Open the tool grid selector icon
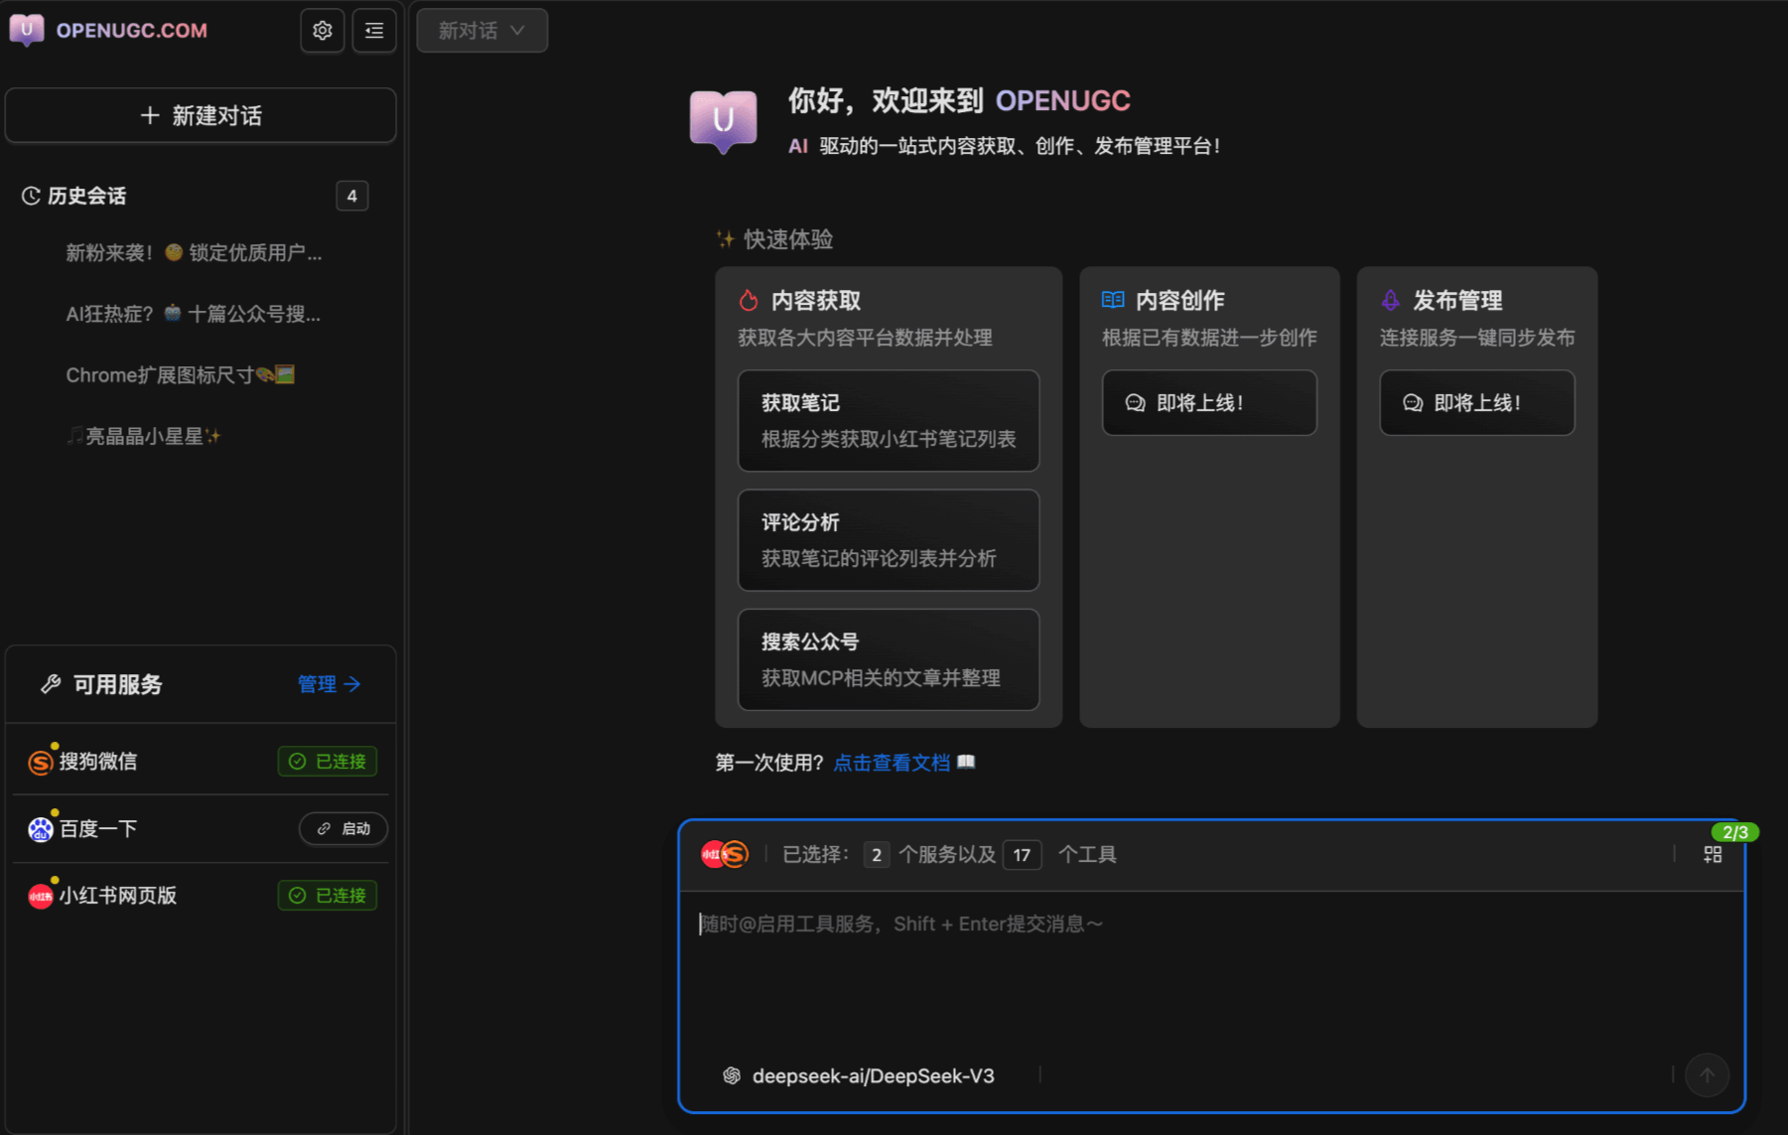This screenshot has height=1135, width=1788. pos(1714,854)
